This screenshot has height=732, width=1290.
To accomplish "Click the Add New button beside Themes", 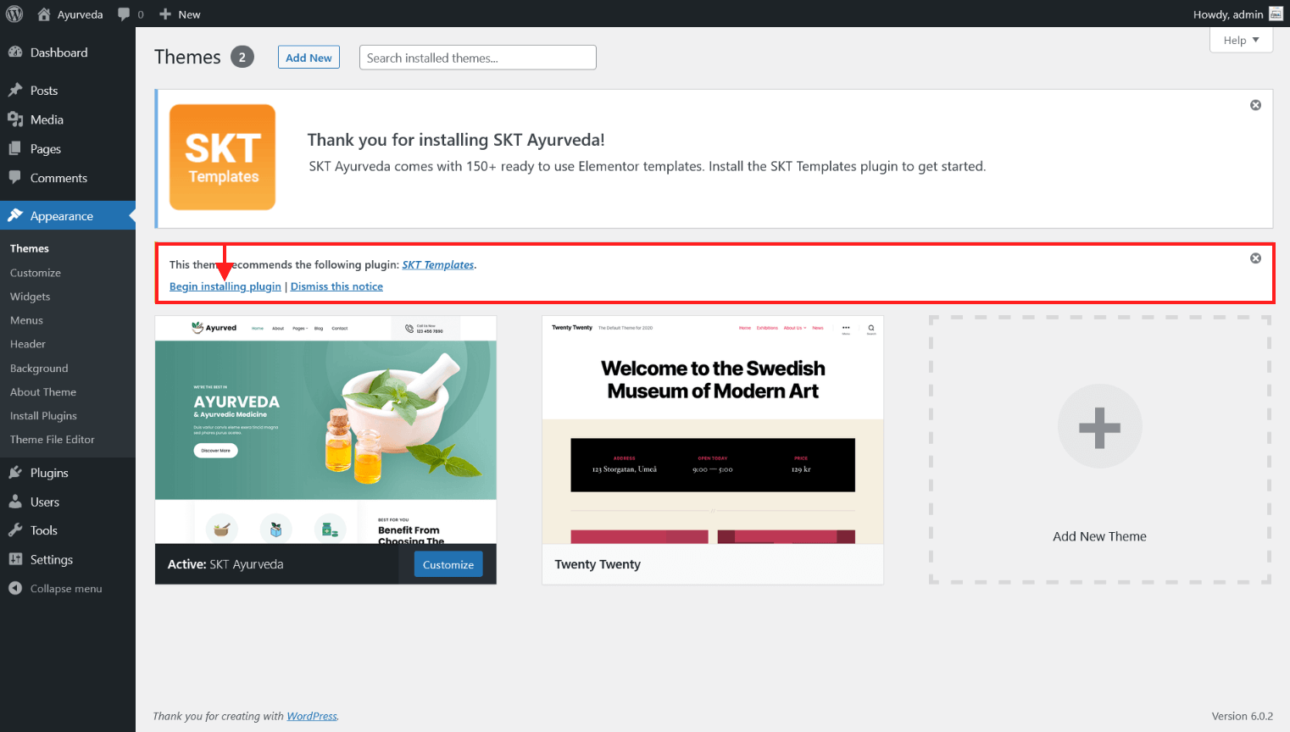I will [x=309, y=58].
